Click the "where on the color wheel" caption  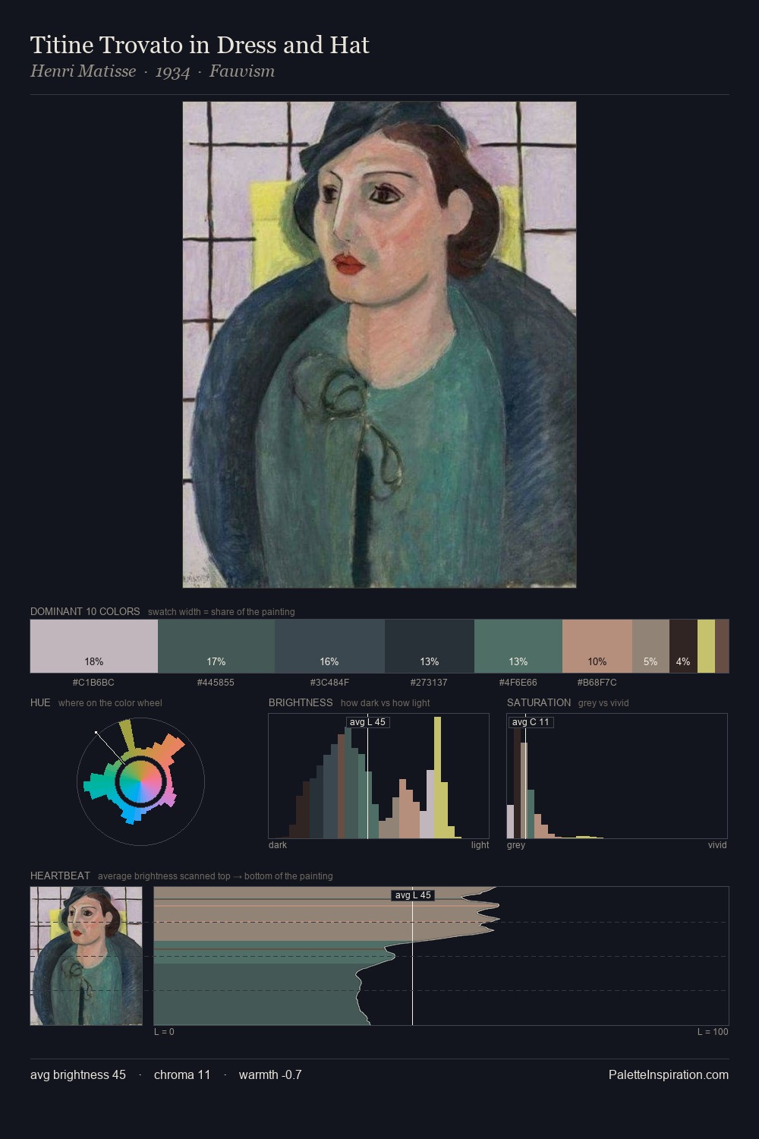click(110, 703)
